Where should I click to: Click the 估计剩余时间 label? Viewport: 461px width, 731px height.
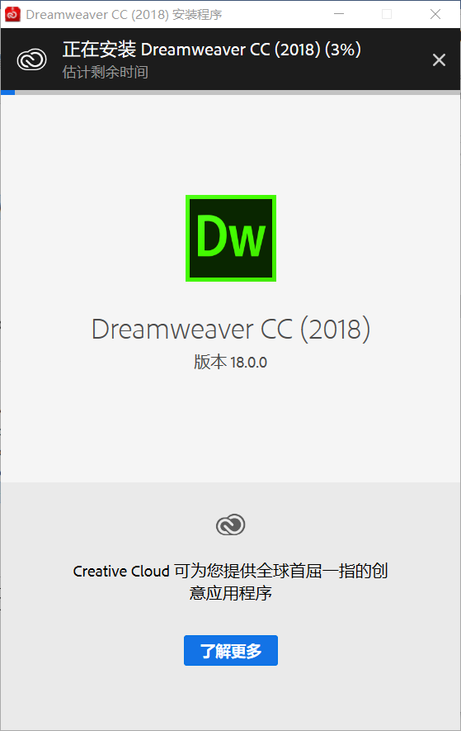coord(106,72)
